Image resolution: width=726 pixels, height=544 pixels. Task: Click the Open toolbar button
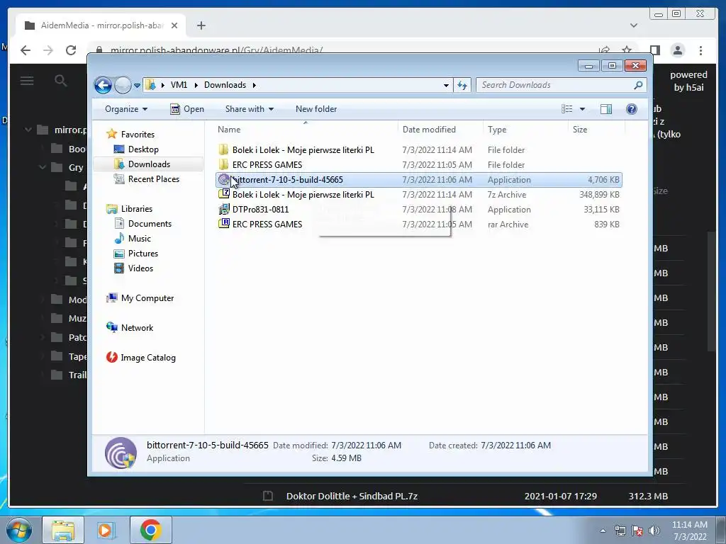coord(187,109)
